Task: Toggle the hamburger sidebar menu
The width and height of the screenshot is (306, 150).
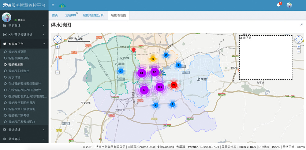Action: pyautogui.click(x=53, y=5)
